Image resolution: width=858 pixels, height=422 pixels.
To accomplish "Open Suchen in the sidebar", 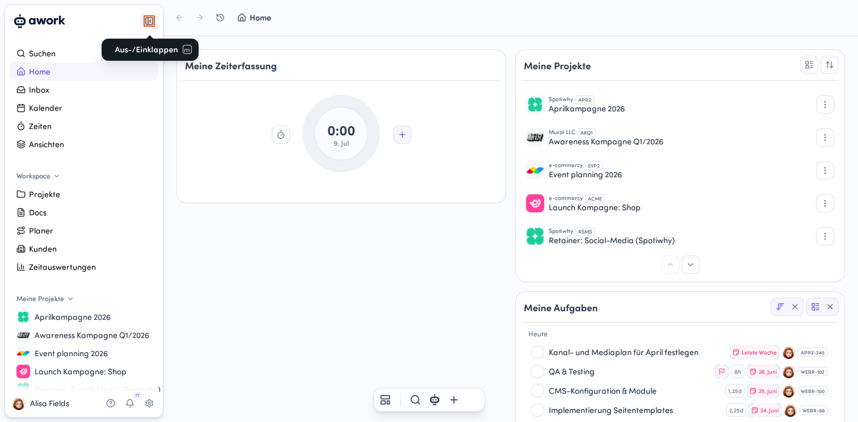I will (x=84, y=53).
